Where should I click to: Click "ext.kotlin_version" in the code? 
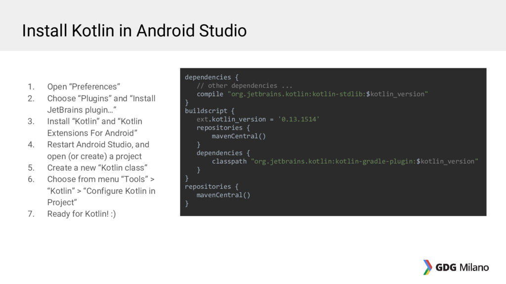pyautogui.click(x=231, y=119)
